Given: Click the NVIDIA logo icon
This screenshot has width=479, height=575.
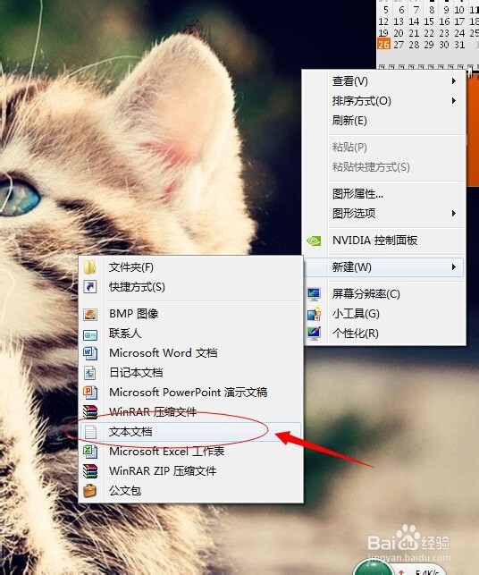Looking at the screenshot, I should pos(314,241).
